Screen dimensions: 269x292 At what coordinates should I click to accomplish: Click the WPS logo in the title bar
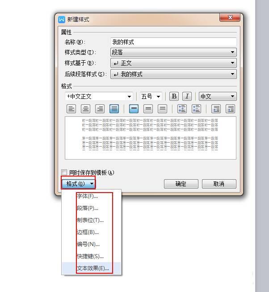62,19
